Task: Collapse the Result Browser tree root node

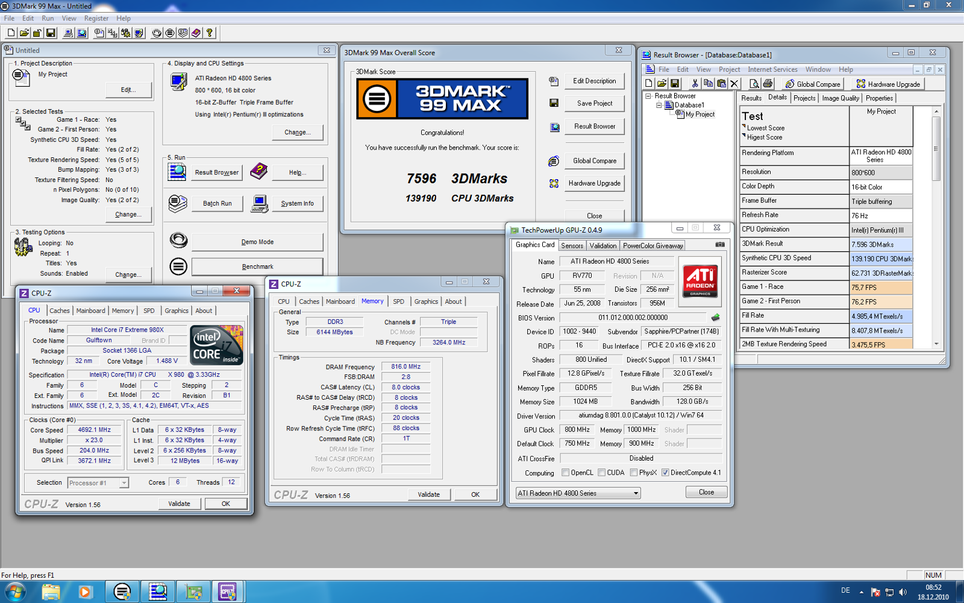Action: [x=648, y=96]
